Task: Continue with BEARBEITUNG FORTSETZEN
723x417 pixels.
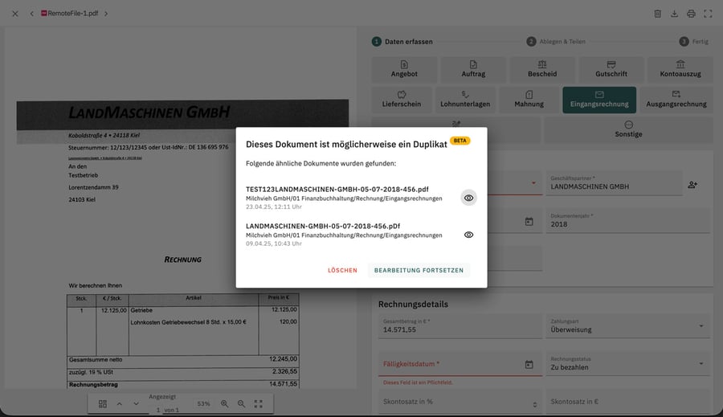Action: tap(419, 270)
